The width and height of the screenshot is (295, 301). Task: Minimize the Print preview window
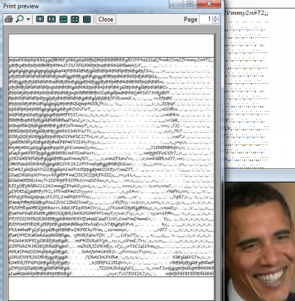pos(176,4)
